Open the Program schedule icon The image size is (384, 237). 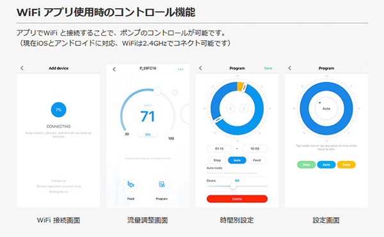click(162, 185)
